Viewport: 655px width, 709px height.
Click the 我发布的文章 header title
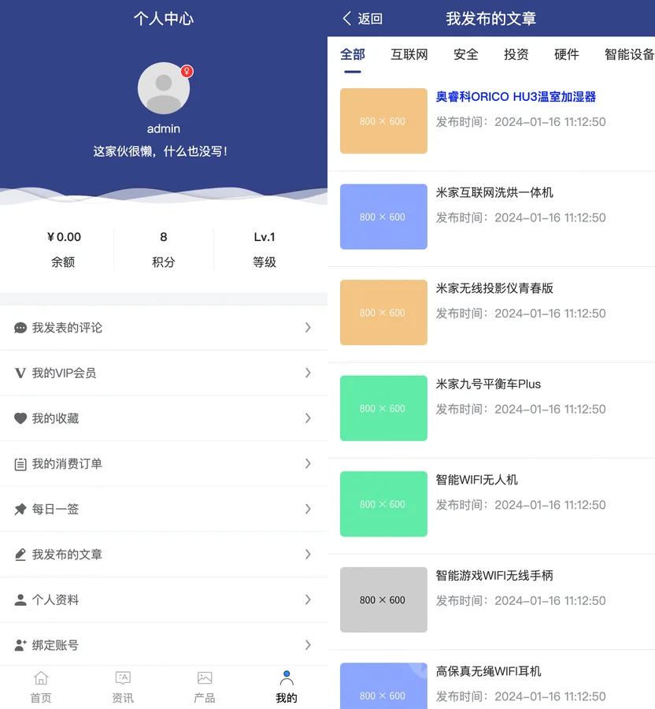coord(491,19)
